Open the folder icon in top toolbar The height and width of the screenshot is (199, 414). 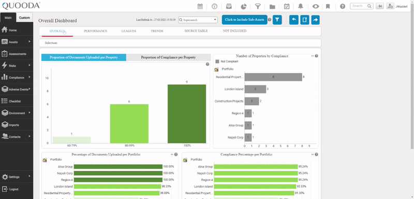click(272, 7)
